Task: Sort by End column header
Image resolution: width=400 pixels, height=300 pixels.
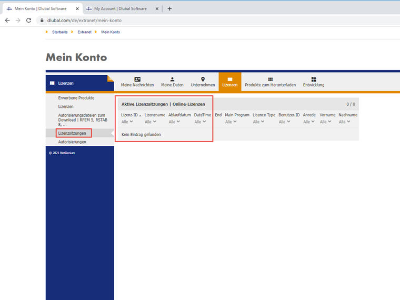Action: [x=218, y=115]
